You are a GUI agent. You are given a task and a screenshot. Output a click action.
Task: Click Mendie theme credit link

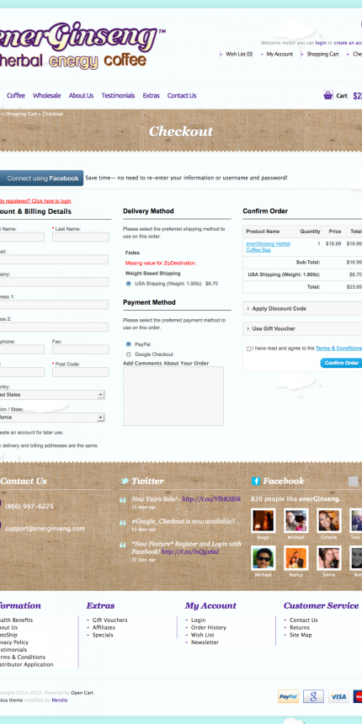point(60,700)
